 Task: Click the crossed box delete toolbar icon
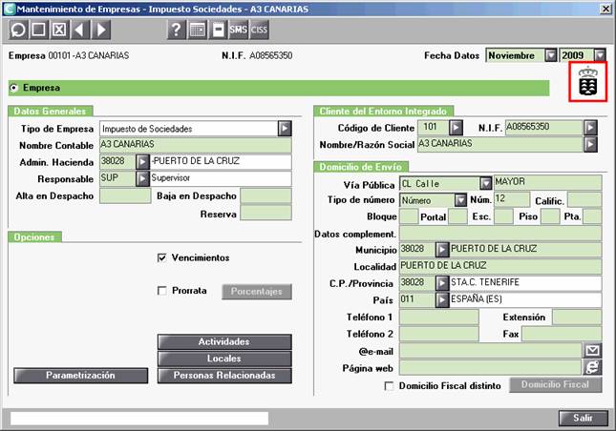click(59, 30)
